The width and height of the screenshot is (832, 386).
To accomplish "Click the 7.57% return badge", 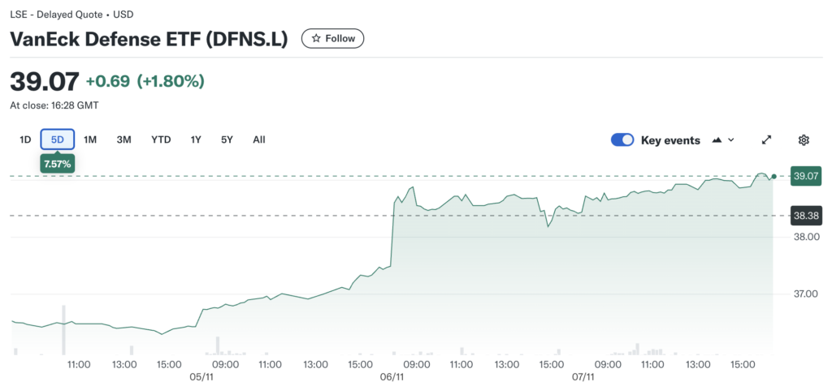I will coord(58,164).
